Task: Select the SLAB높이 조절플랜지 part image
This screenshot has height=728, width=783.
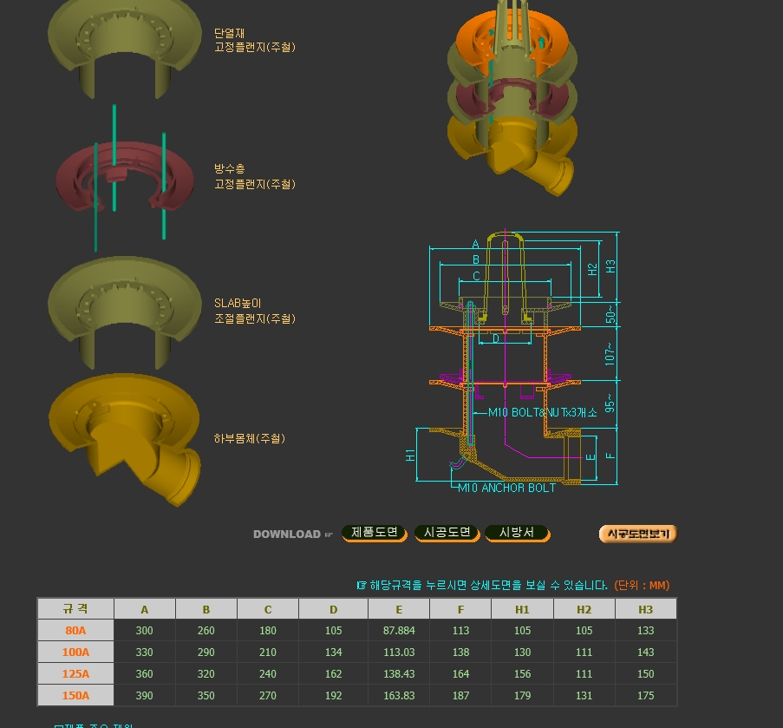Action: coord(124,311)
